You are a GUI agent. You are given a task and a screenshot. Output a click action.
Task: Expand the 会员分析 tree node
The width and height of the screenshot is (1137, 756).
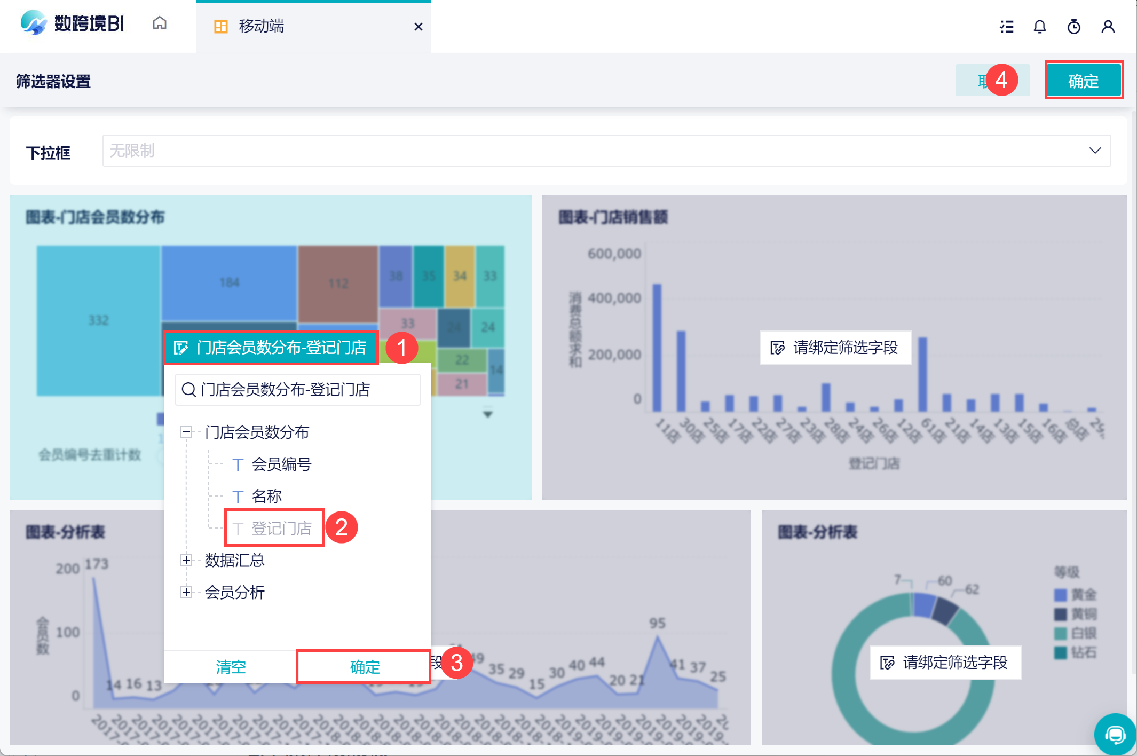pyautogui.click(x=186, y=592)
